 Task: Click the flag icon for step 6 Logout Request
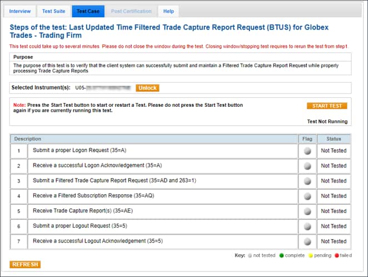[x=307, y=226]
